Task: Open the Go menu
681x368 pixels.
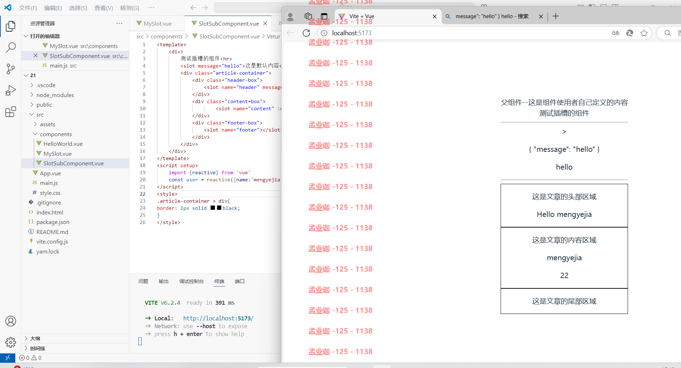Action: [x=130, y=8]
